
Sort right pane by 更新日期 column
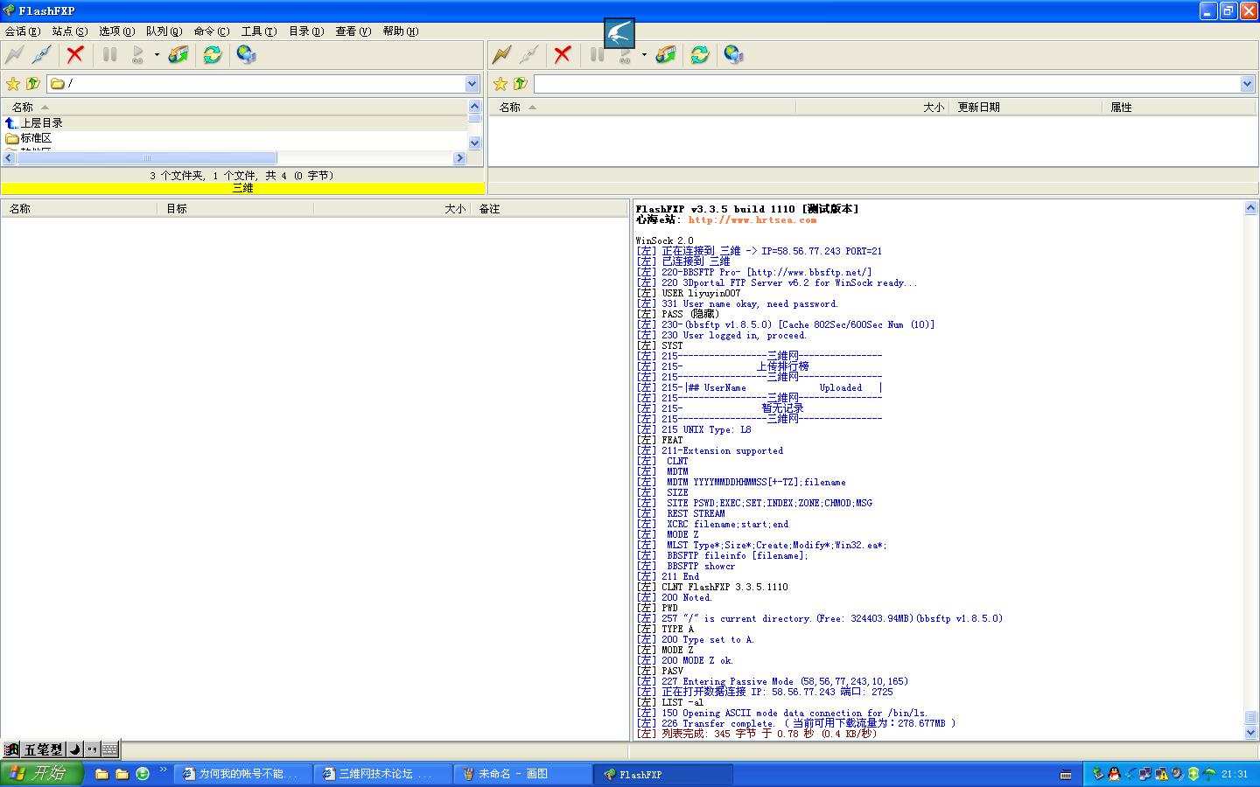pos(1025,107)
